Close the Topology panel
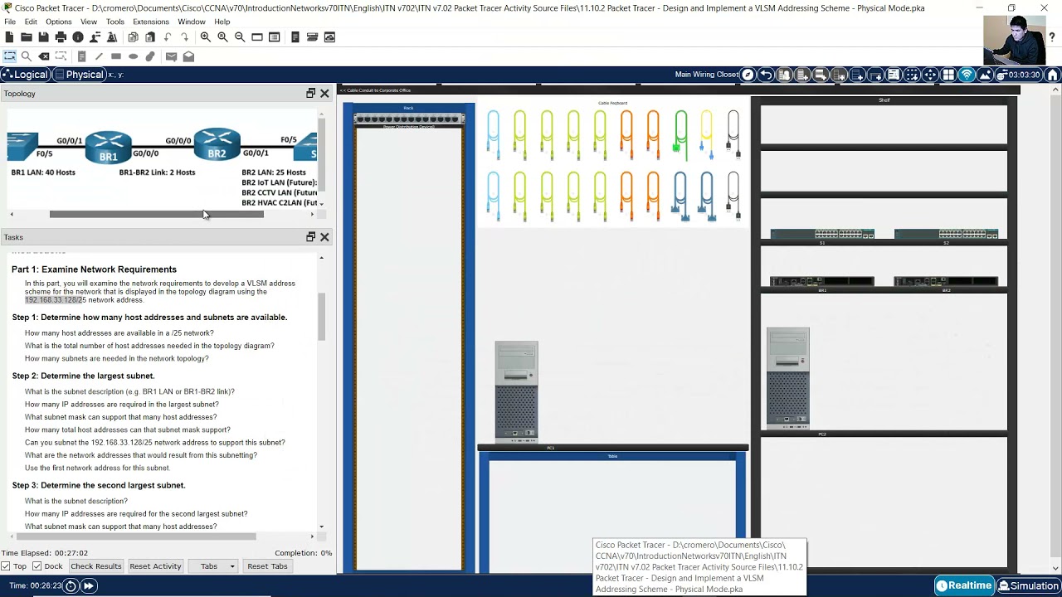This screenshot has width=1062, height=597. tap(324, 94)
